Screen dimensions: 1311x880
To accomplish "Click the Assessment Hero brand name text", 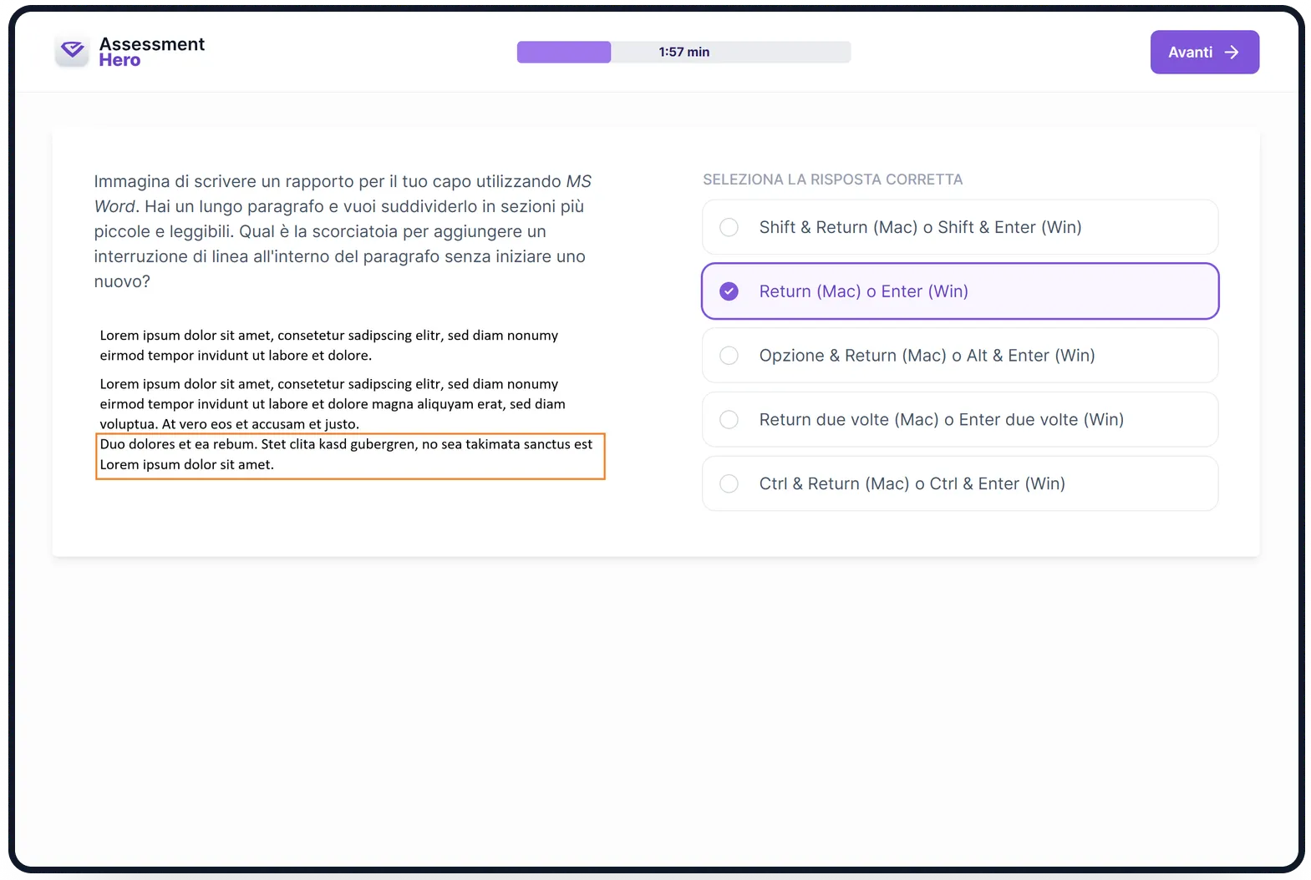I will [151, 52].
